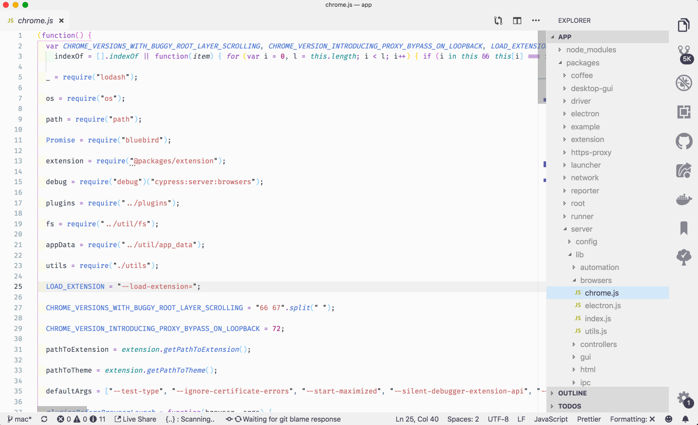
Task: Toggle the split editor layout icon
Action: pos(516,20)
